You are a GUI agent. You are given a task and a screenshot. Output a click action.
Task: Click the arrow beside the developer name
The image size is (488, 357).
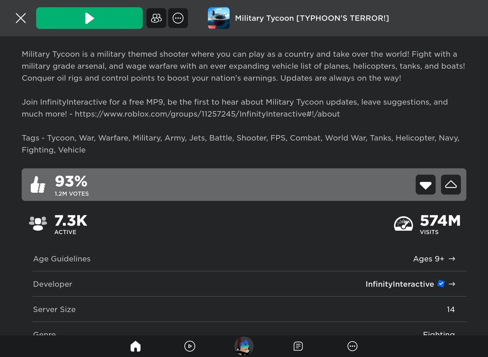click(x=451, y=284)
